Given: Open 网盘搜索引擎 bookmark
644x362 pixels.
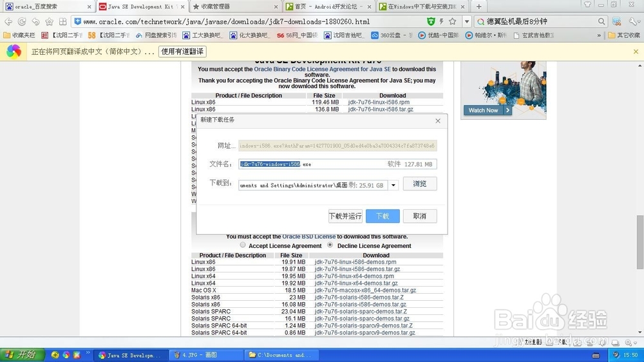Looking at the screenshot, I should coord(156,35).
